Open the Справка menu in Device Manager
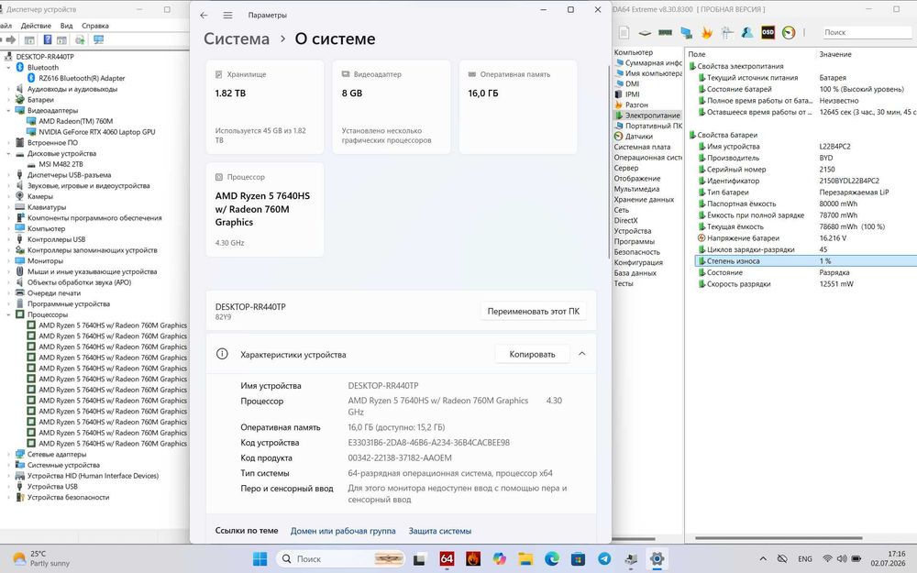Image resolution: width=917 pixels, height=573 pixels. pyautogui.click(x=95, y=26)
